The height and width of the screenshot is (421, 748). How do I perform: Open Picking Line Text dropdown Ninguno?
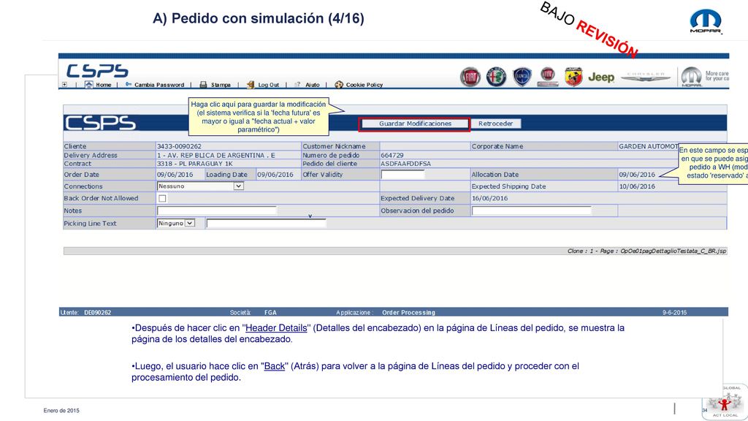click(x=176, y=223)
